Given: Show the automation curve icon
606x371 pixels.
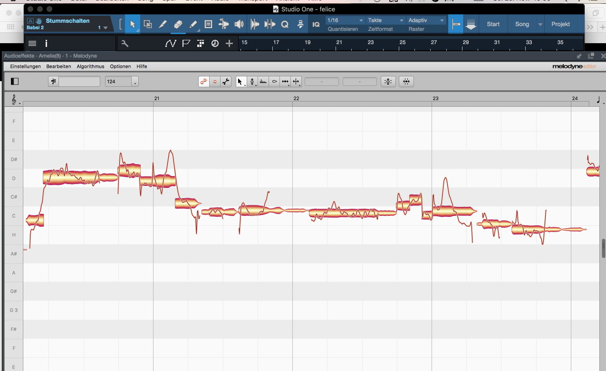Looking at the screenshot, I should click(171, 44).
